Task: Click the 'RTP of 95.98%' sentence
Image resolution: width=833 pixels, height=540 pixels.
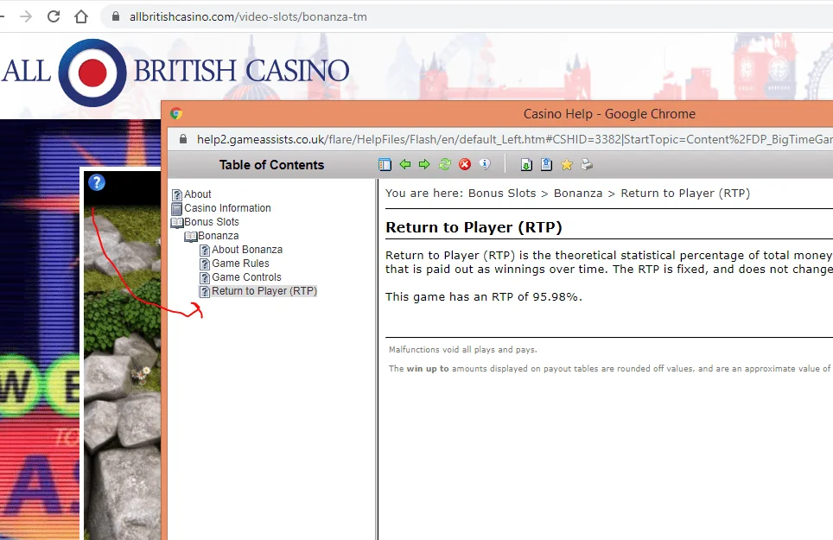Action: (x=483, y=297)
